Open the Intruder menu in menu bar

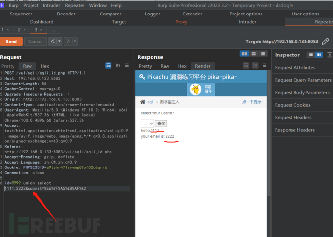point(52,5)
